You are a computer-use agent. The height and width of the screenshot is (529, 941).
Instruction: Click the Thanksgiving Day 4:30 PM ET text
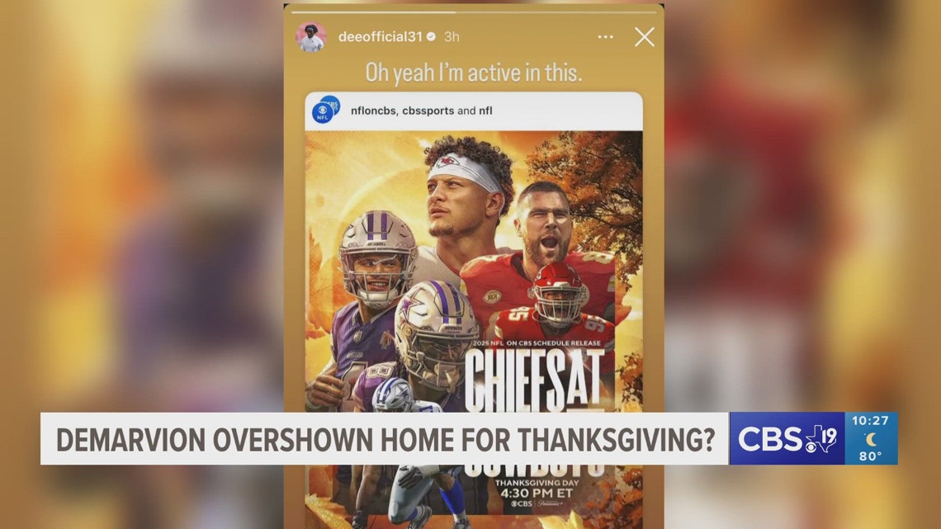537,489
